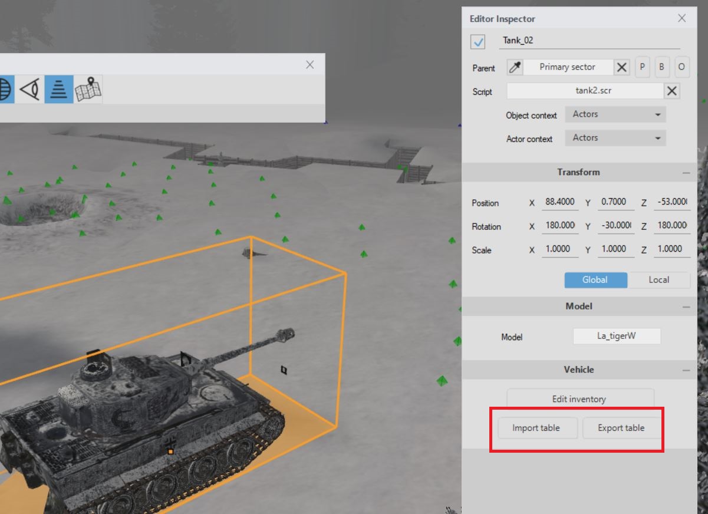Remove the tank2.scr script with X
The width and height of the screenshot is (708, 514).
(671, 91)
